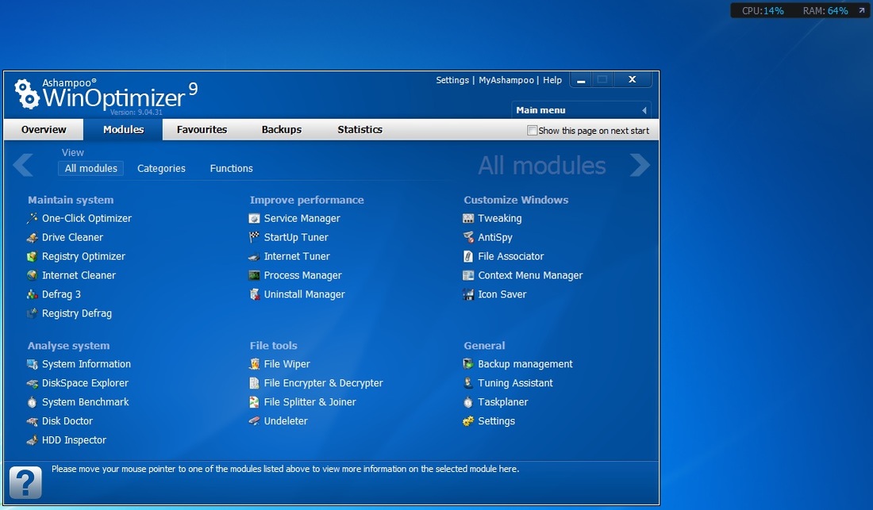Click the System Benchmark stopwatch icon
This screenshot has height=510, width=873.
pos(33,402)
